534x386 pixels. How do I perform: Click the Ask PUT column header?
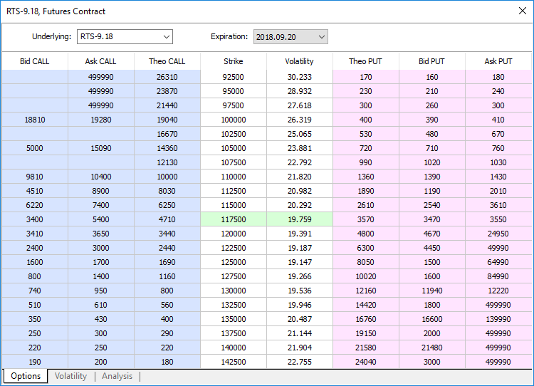(498, 61)
